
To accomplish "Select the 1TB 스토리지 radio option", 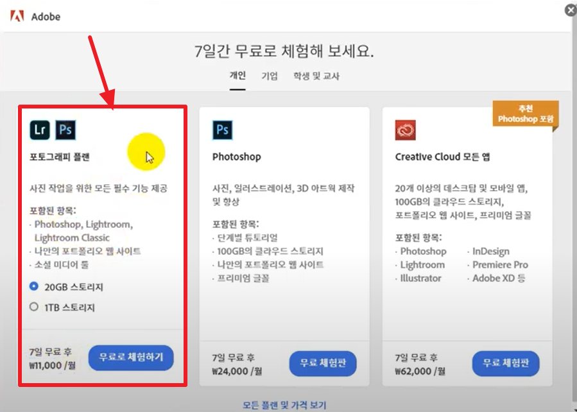I will tap(34, 307).
